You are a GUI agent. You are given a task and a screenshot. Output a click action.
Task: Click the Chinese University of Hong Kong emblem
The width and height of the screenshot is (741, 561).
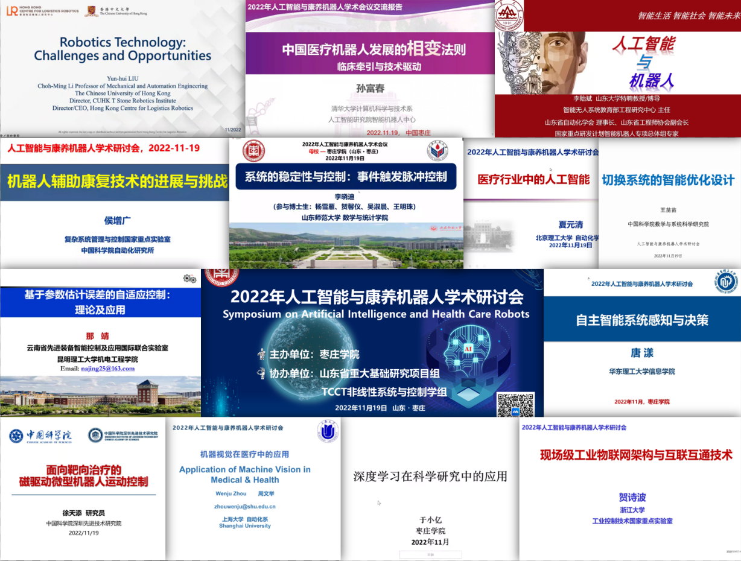(x=89, y=11)
